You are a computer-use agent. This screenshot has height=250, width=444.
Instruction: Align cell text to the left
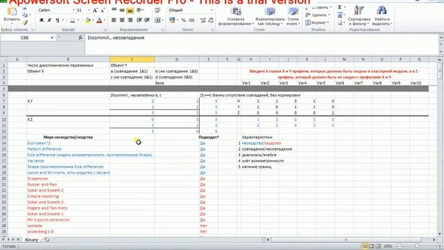click(114, 20)
